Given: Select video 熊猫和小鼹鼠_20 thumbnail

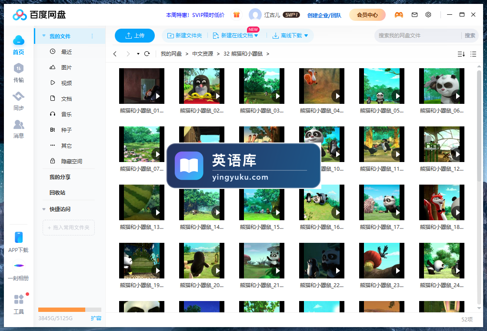Looking at the screenshot, I should [x=202, y=261].
